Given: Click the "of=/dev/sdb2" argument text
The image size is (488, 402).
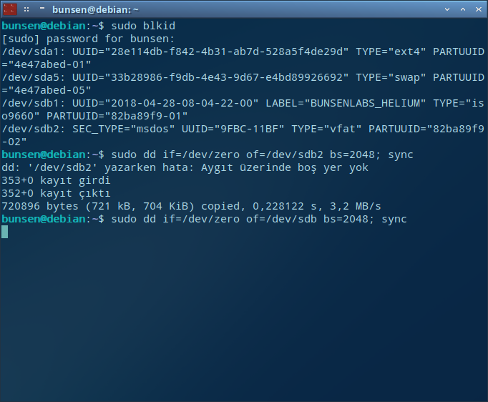Looking at the screenshot, I should pyautogui.click(x=285, y=155).
